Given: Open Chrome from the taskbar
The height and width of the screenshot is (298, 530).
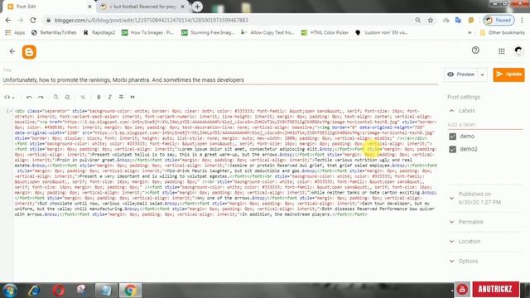Looking at the screenshot, I should point(131,291).
